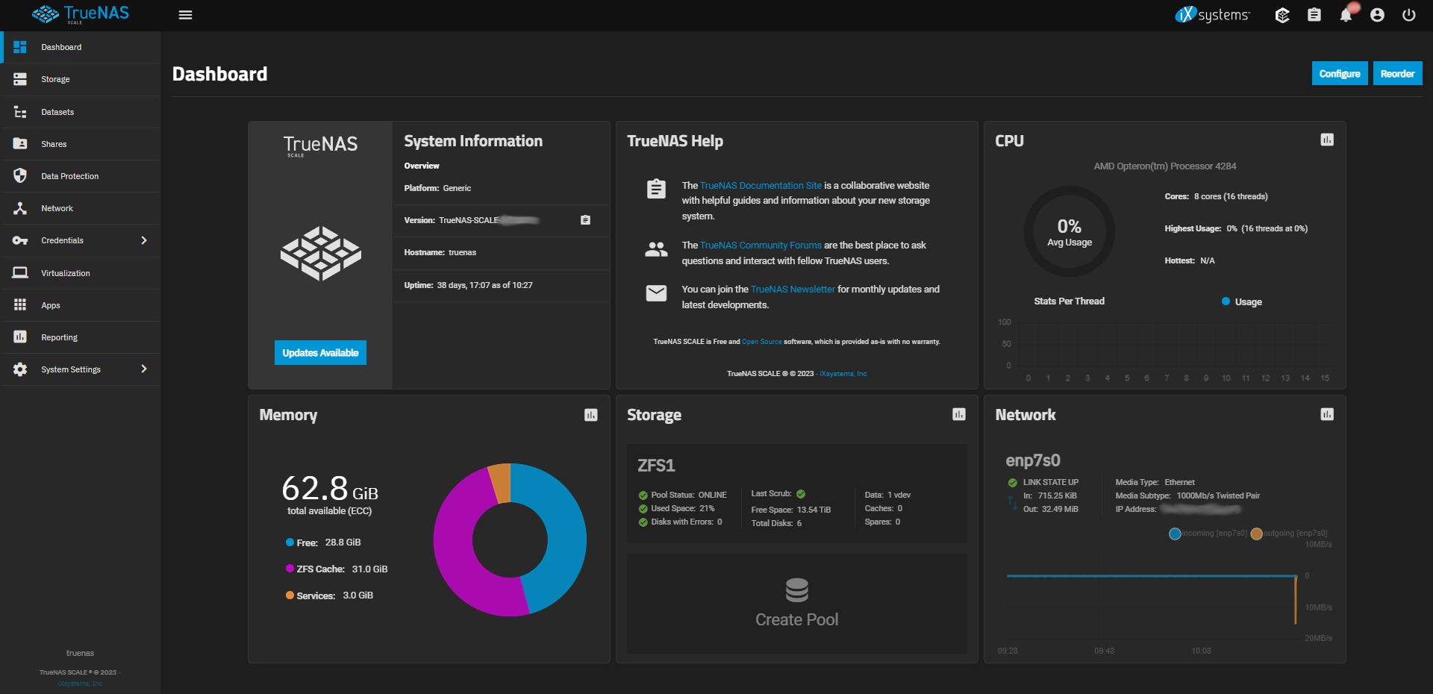Open user account settings icon
Viewport: 1433px width, 694px height.
click(x=1377, y=15)
